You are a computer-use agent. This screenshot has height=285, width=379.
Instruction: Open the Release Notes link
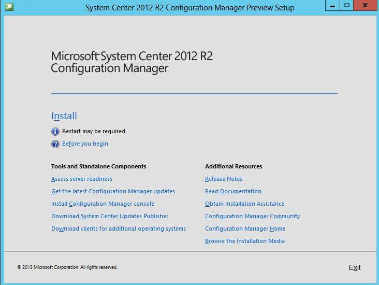[x=224, y=179]
